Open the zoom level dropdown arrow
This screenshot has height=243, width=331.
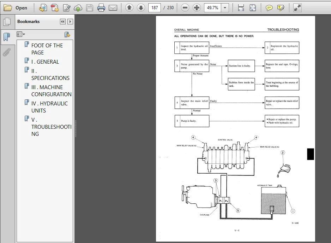coord(225,8)
